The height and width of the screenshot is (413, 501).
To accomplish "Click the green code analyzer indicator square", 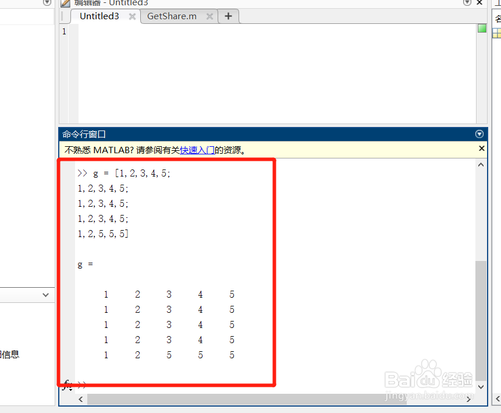I will click(x=482, y=27).
